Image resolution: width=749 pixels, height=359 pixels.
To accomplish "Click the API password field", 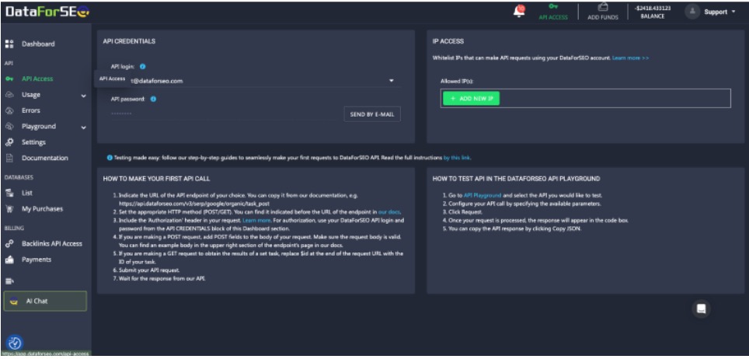I will click(224, 114).
